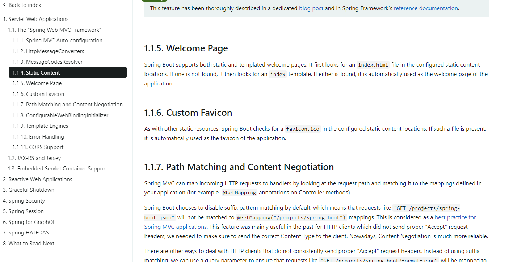The height and width of the screenshot is (262, 505).
Task: Click the index.html code snippet
Action: 373,65
